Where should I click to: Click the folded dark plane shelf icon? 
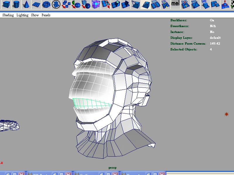click(x=126, y=4)
